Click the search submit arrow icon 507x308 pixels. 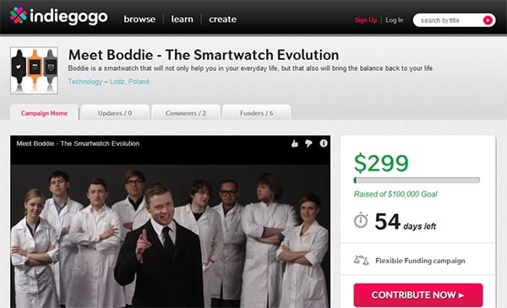[488, 20]
